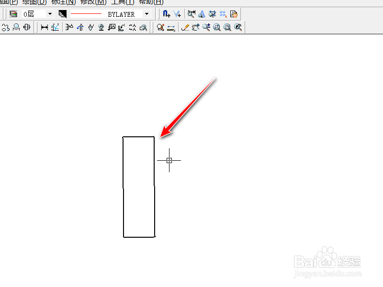This screenshot has width=383, height=287.
Task: Select the top edge of the drawn rectangle
Action: [x=138, y=137]
